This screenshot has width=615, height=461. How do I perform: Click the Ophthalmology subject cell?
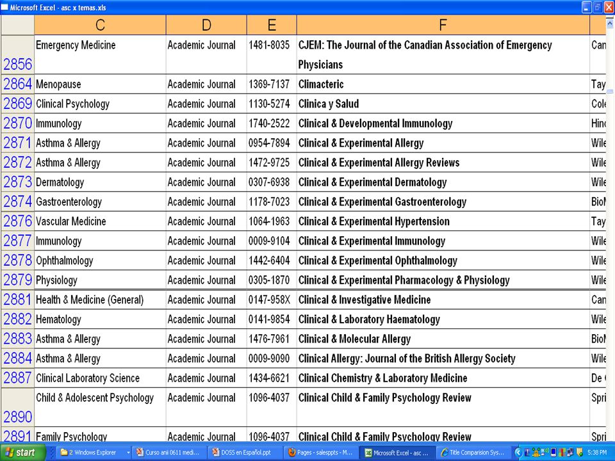pyautogui.click(x=100, y=261)
